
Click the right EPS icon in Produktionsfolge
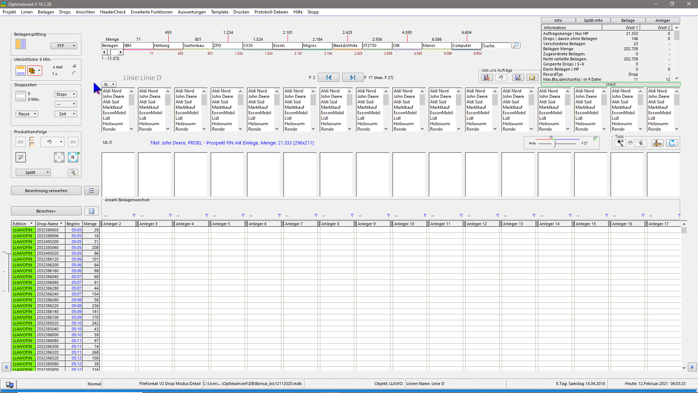pos(73,142)
